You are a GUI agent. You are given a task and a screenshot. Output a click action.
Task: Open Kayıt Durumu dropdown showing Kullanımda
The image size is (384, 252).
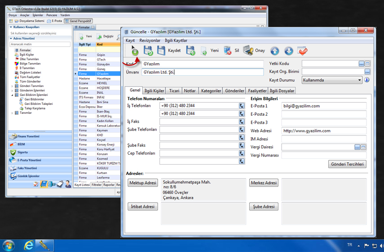coord(332,80)
